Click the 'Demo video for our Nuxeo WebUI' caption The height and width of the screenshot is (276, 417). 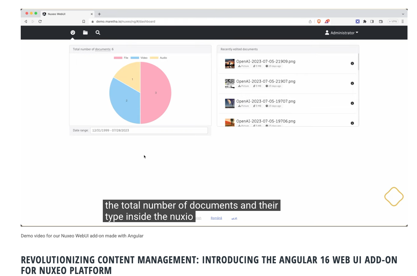pyautogui.click(x=82, y=236)
